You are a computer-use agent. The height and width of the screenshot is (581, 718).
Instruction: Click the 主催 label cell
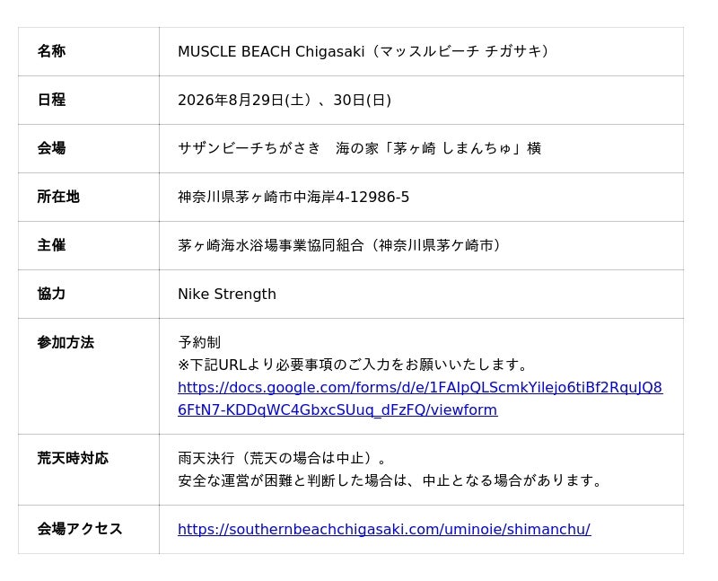point(89,245)
